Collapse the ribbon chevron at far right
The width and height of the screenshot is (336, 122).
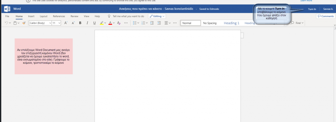click(335, 25)
